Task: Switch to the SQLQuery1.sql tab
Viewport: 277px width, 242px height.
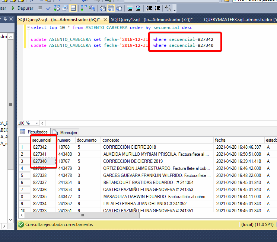Action: (152, 20)
